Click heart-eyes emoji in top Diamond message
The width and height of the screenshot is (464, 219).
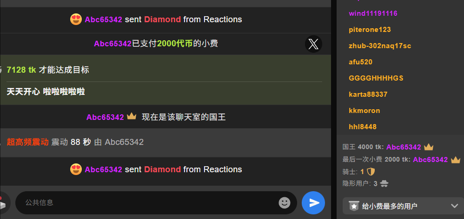pos(76,19)
